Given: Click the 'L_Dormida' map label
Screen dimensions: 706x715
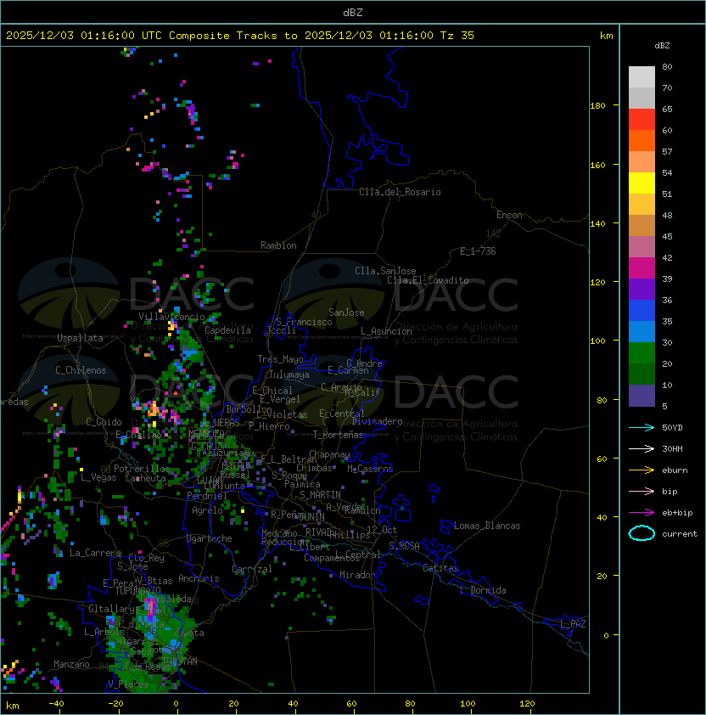Looking at the screenshot, I should tap(483, 590).
